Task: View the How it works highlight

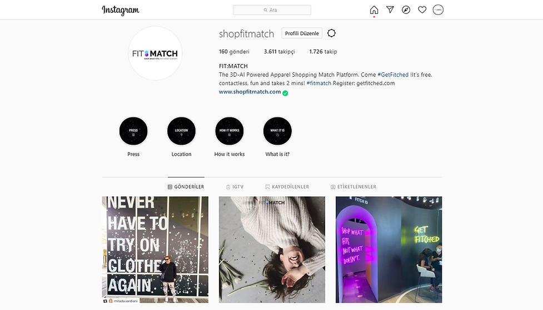Action: coord(230,131)
